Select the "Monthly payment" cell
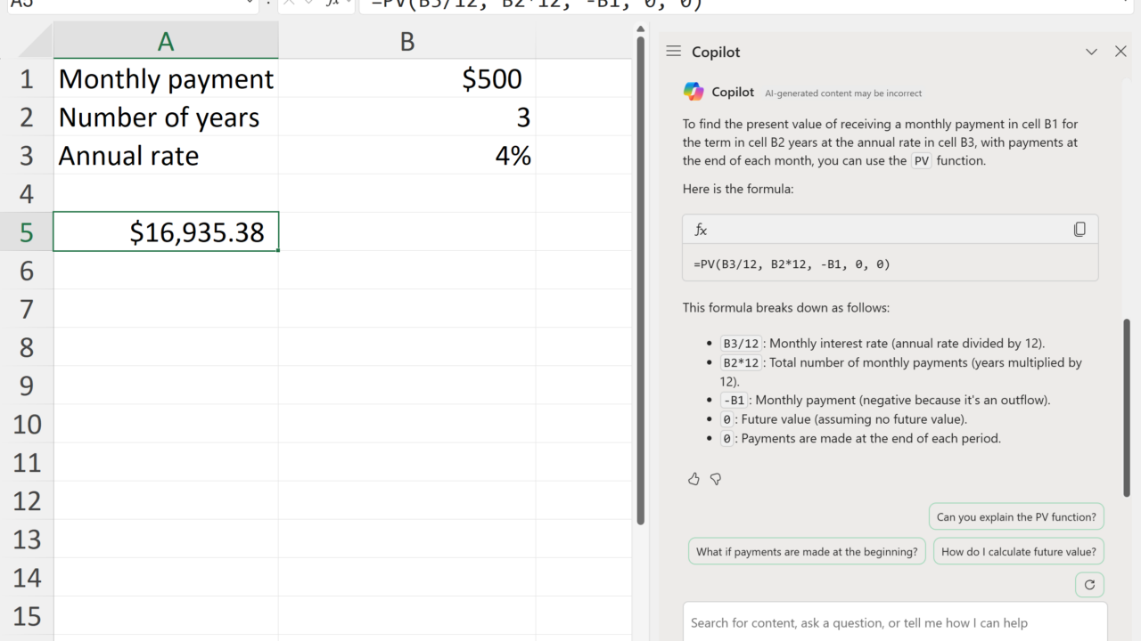 click(x=166, y=78)
